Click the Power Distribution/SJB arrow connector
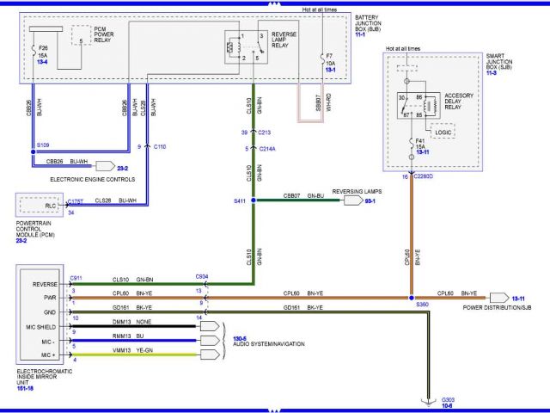The image size is (550, 413). pyautogui.click(x=499, y=297)
